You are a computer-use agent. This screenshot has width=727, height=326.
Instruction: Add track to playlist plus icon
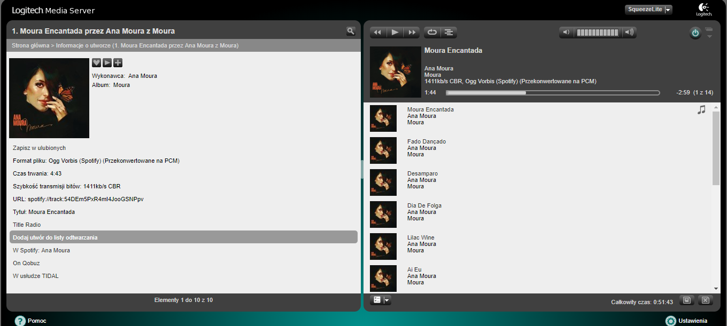pyautogui.click(x=118, y=62)
